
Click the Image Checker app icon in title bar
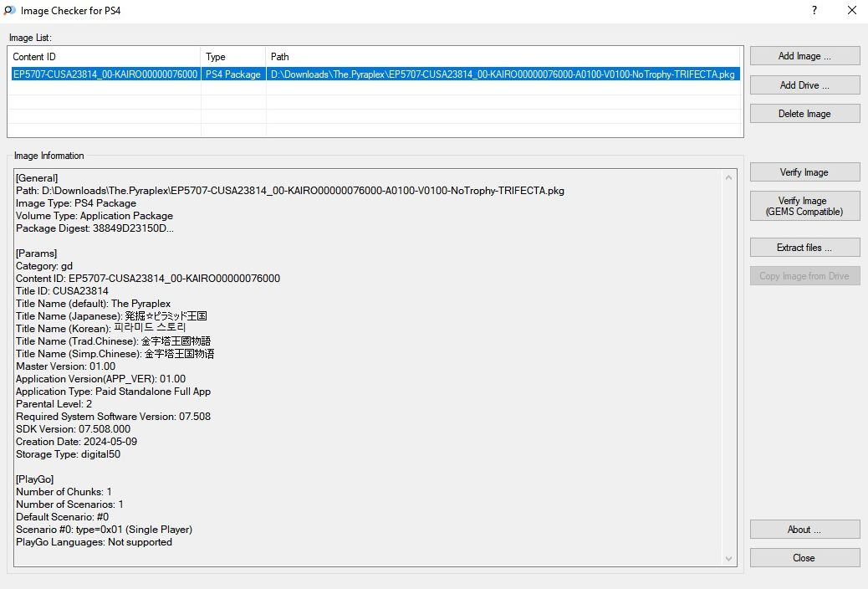[x=9, y=10]
